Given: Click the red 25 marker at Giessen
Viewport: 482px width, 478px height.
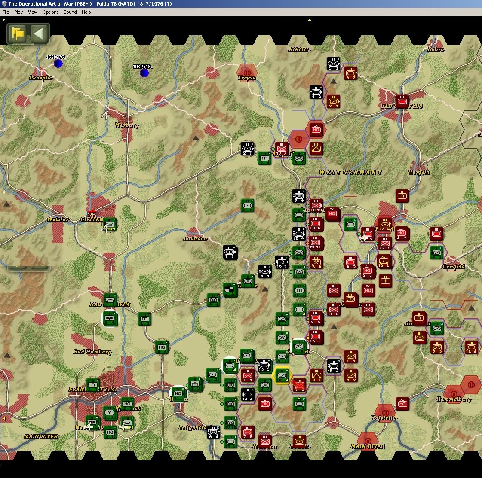Looking at the screenshot, I should [92, 214].
